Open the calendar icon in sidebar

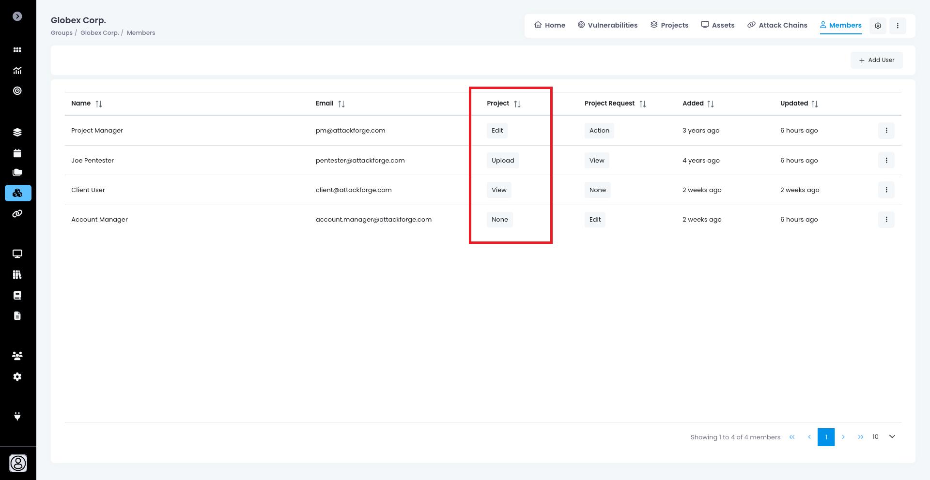click(17, 153)
